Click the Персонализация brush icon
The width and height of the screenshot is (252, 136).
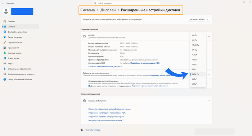click(x=5, y=42)
